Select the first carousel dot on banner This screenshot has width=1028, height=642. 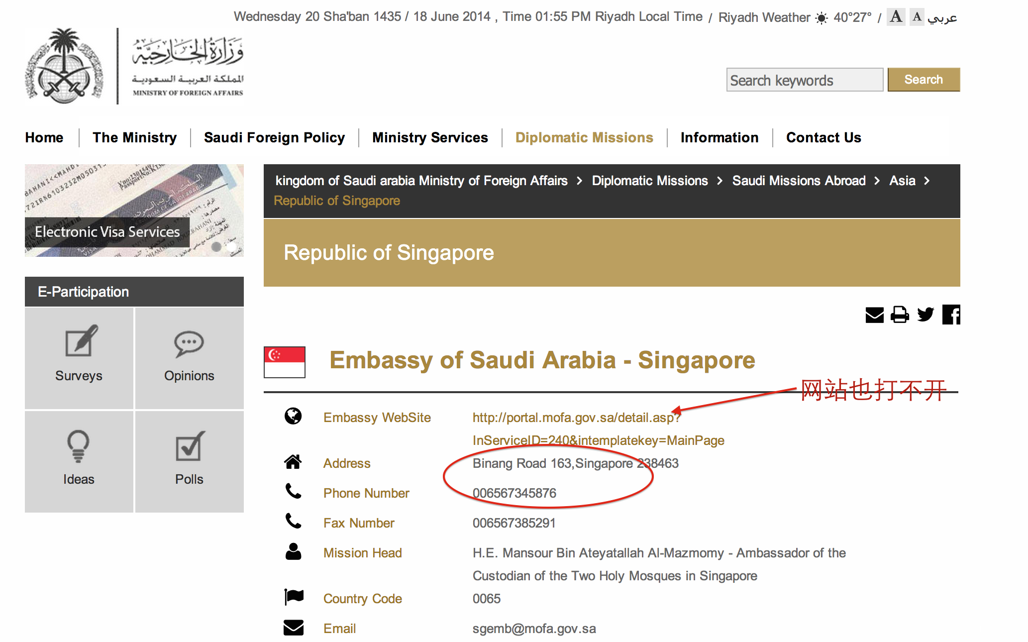(216, 246)
